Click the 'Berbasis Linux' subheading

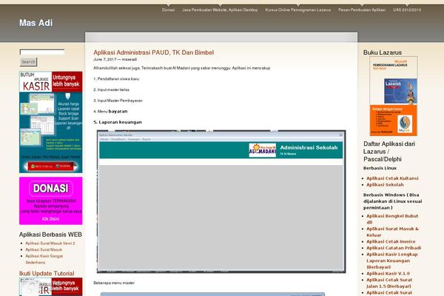380,168
